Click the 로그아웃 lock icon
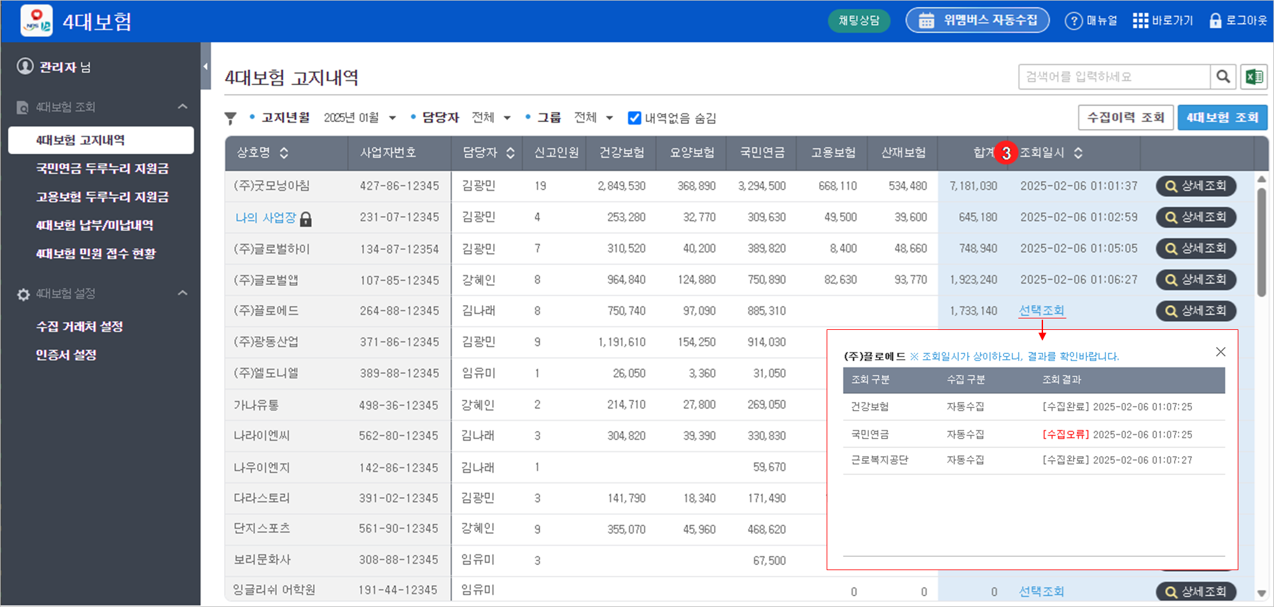The width and height of the screenshot is (1274, 607). point(1215,21)
